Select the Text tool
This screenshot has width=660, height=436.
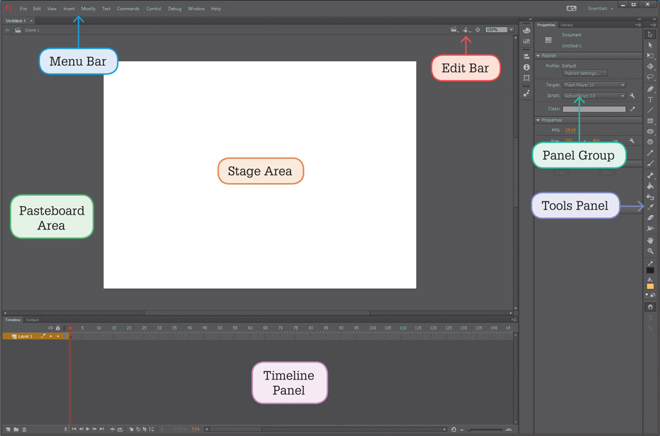(650, 99)
